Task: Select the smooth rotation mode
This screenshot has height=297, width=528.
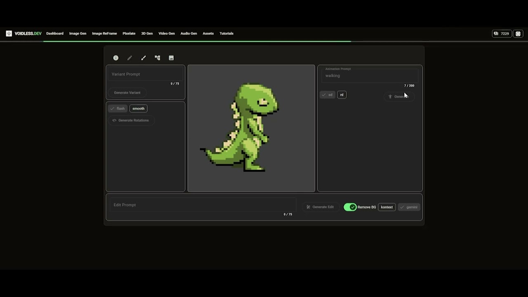Action: pos(138,108)
